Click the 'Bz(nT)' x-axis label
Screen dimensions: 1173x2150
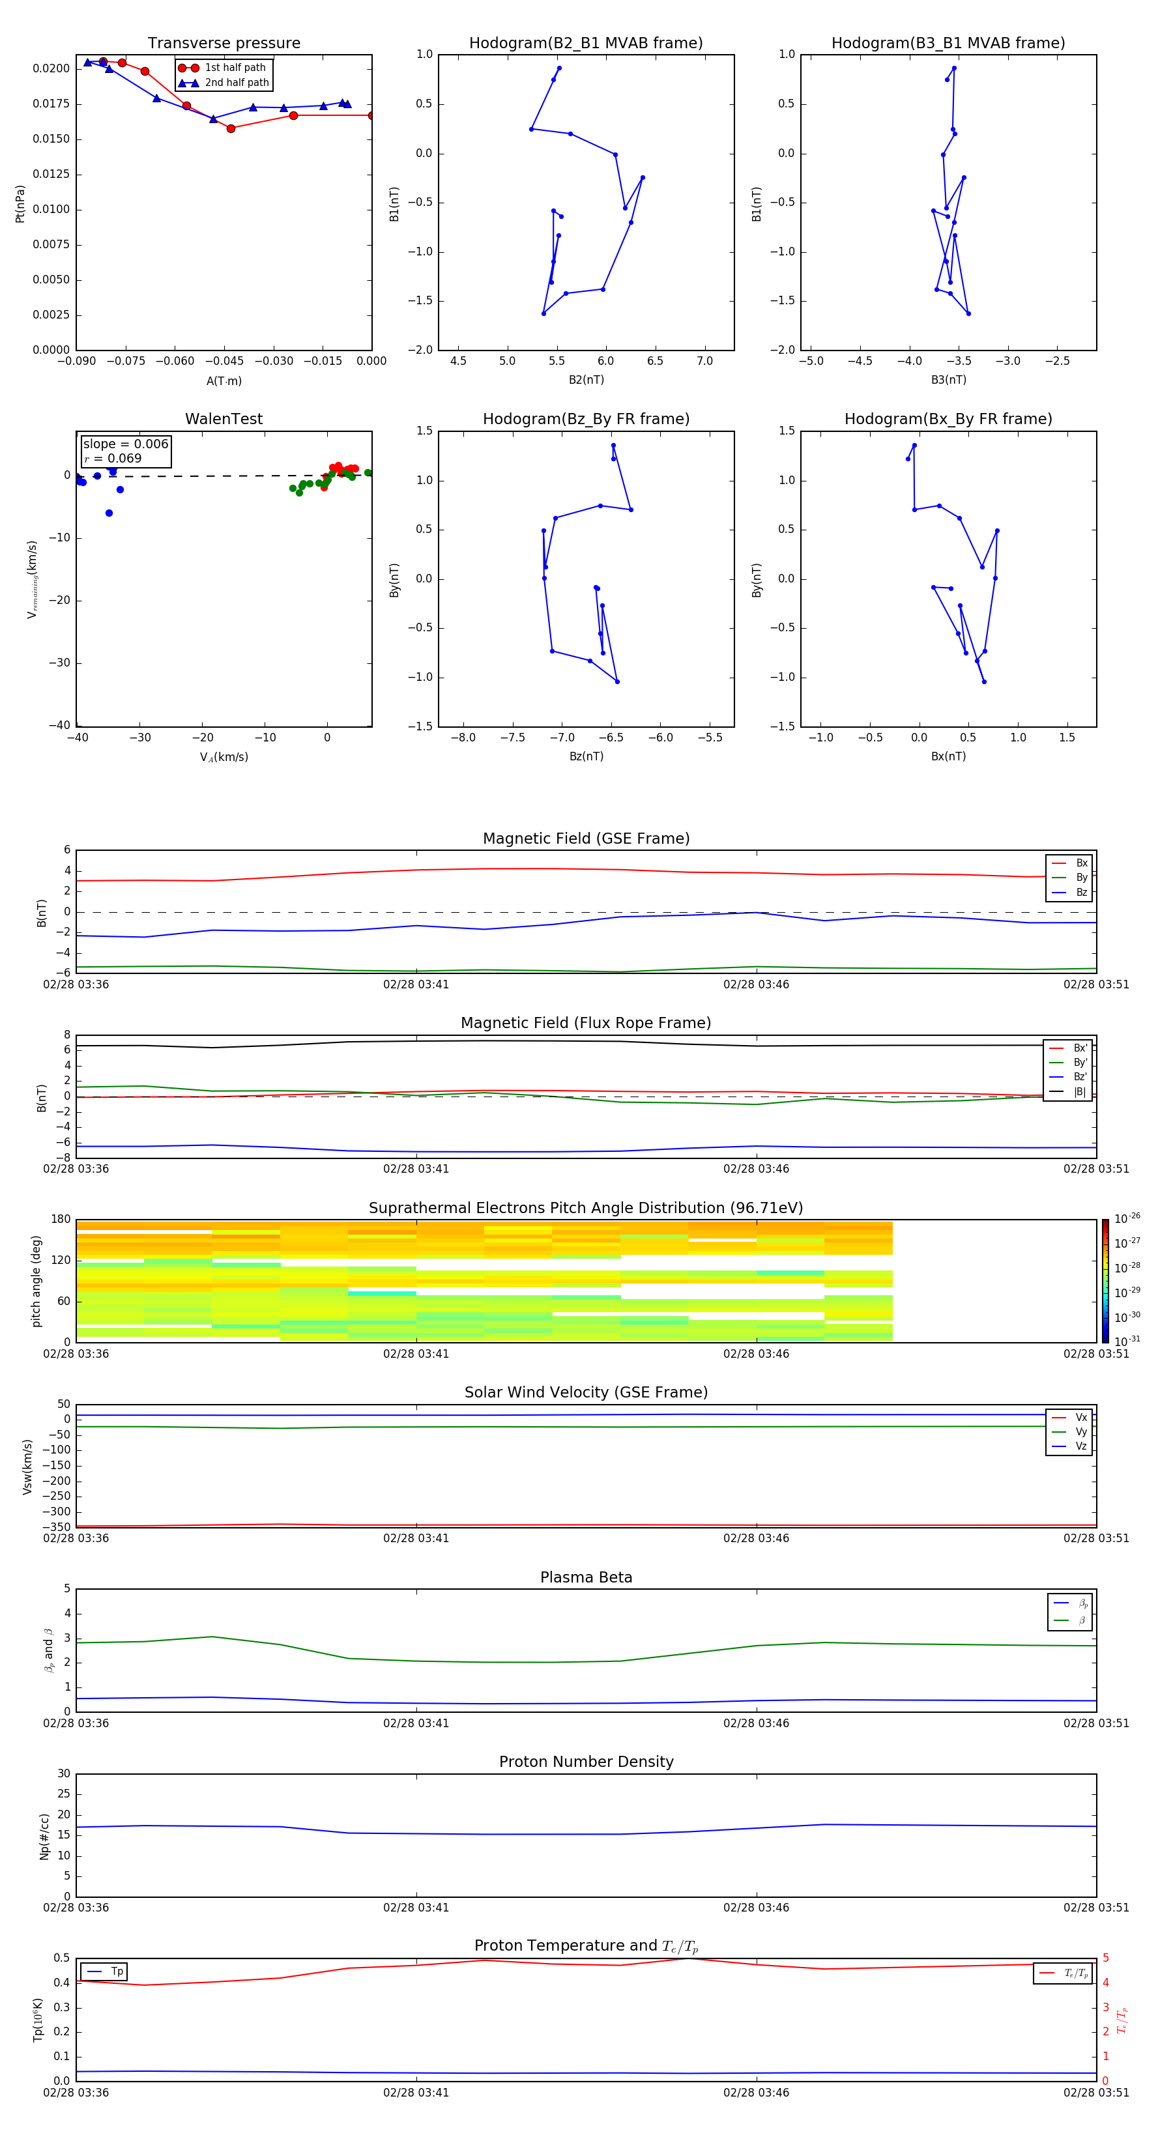[586, 756]
